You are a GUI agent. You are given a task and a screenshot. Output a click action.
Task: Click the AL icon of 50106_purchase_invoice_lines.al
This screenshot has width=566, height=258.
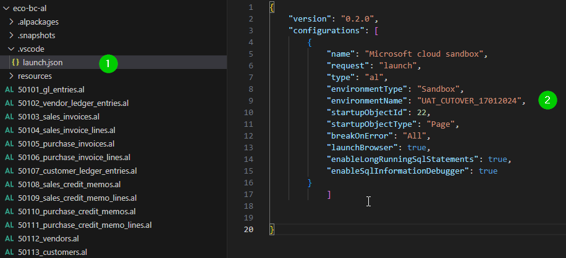[x=9, y=157]
